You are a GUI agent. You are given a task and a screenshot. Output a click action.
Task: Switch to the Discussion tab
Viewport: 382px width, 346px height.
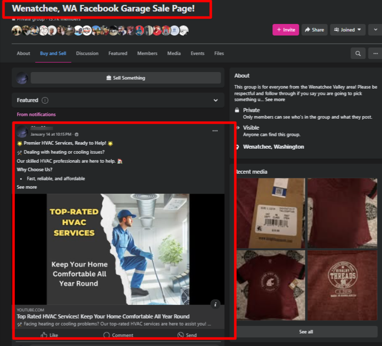click(x=87, y=53)
